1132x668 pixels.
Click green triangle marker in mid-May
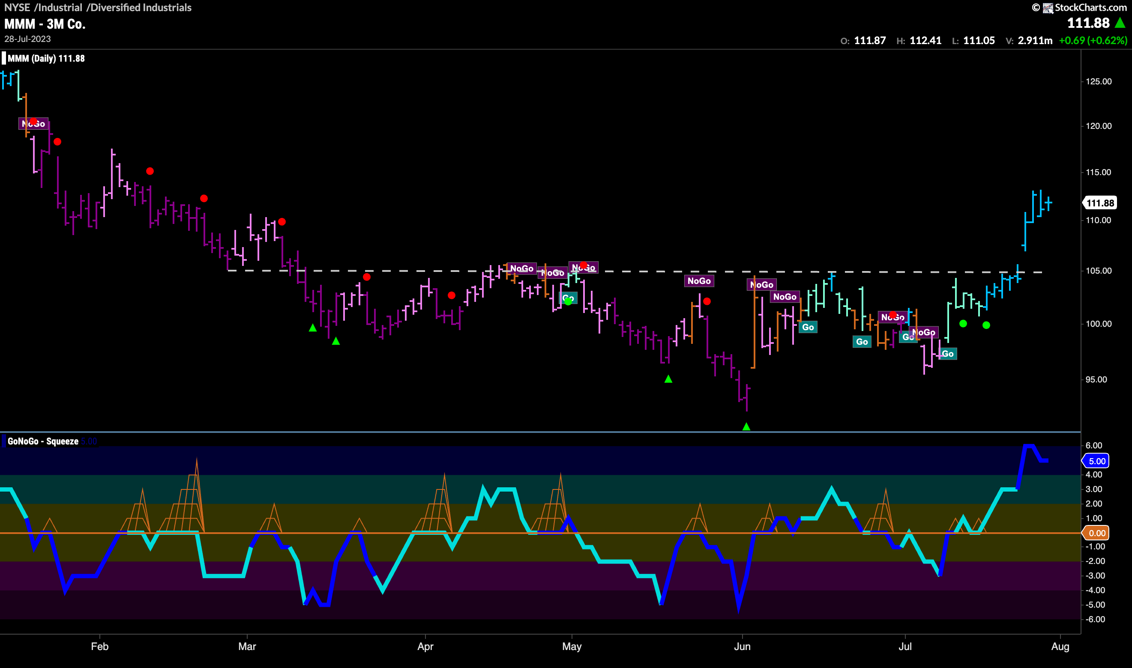pos(668,379)
